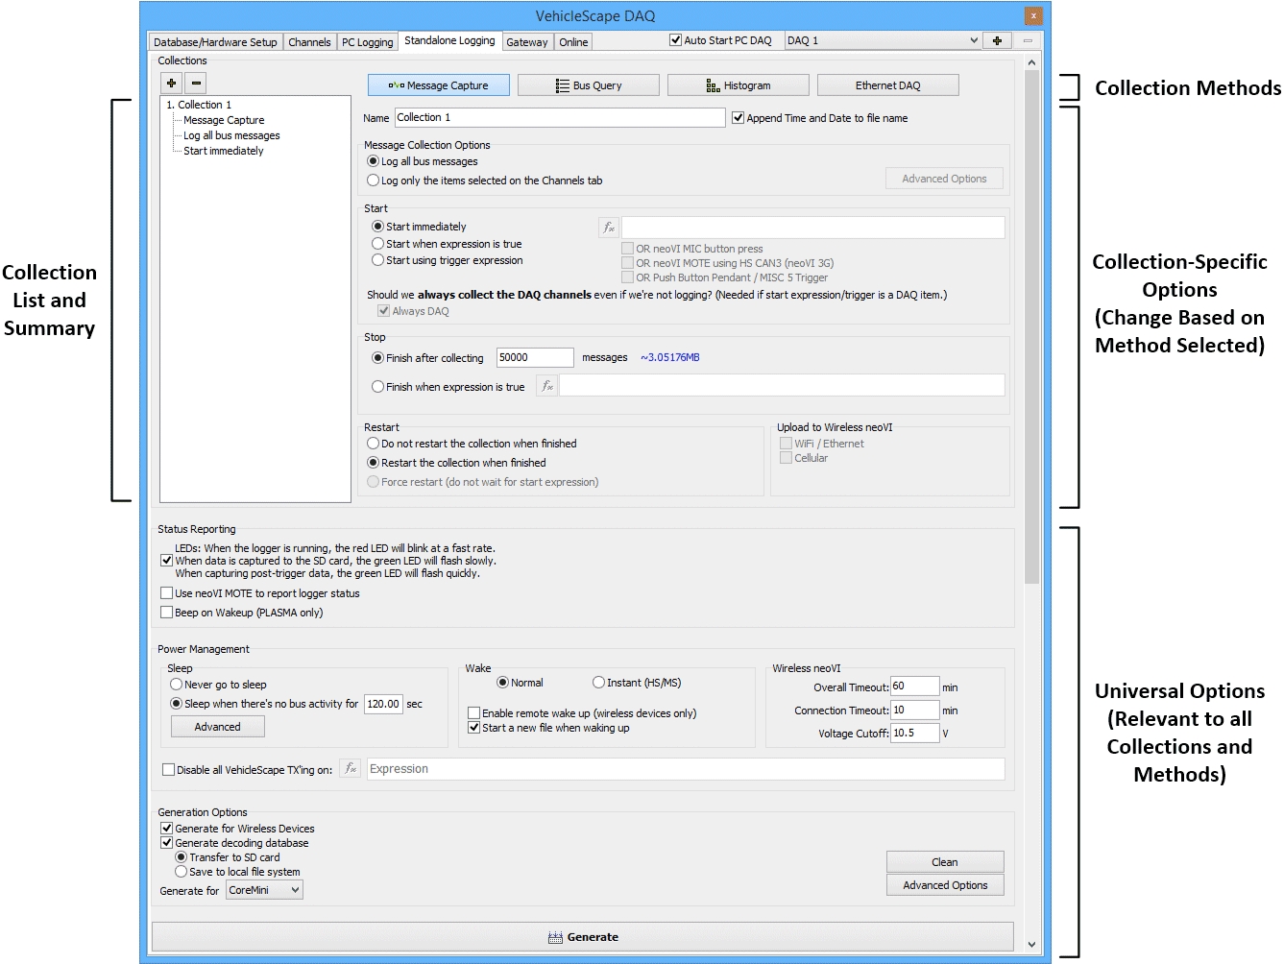
Task: Open the Generate for CoreMini dropdown
Action: coord(264,891)
